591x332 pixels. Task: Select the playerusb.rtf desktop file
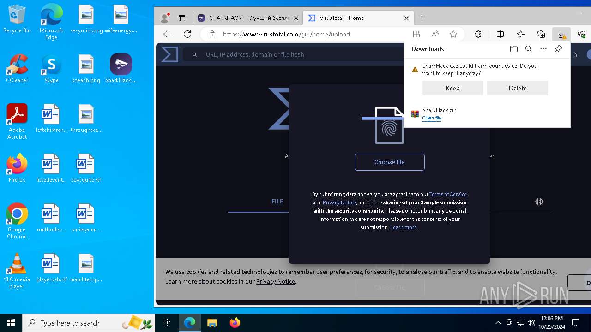pos(51,268)
